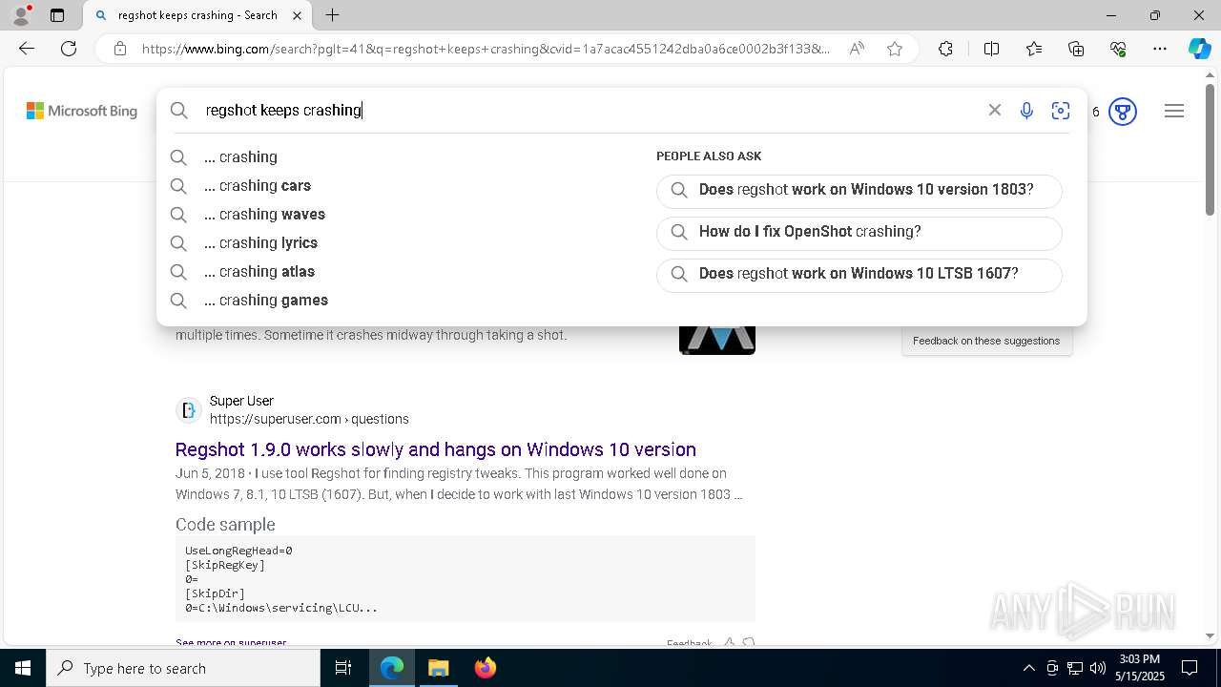View site information lock icon
The image size is (1221, 687).
pyautogui.click(x=119, y=49)
